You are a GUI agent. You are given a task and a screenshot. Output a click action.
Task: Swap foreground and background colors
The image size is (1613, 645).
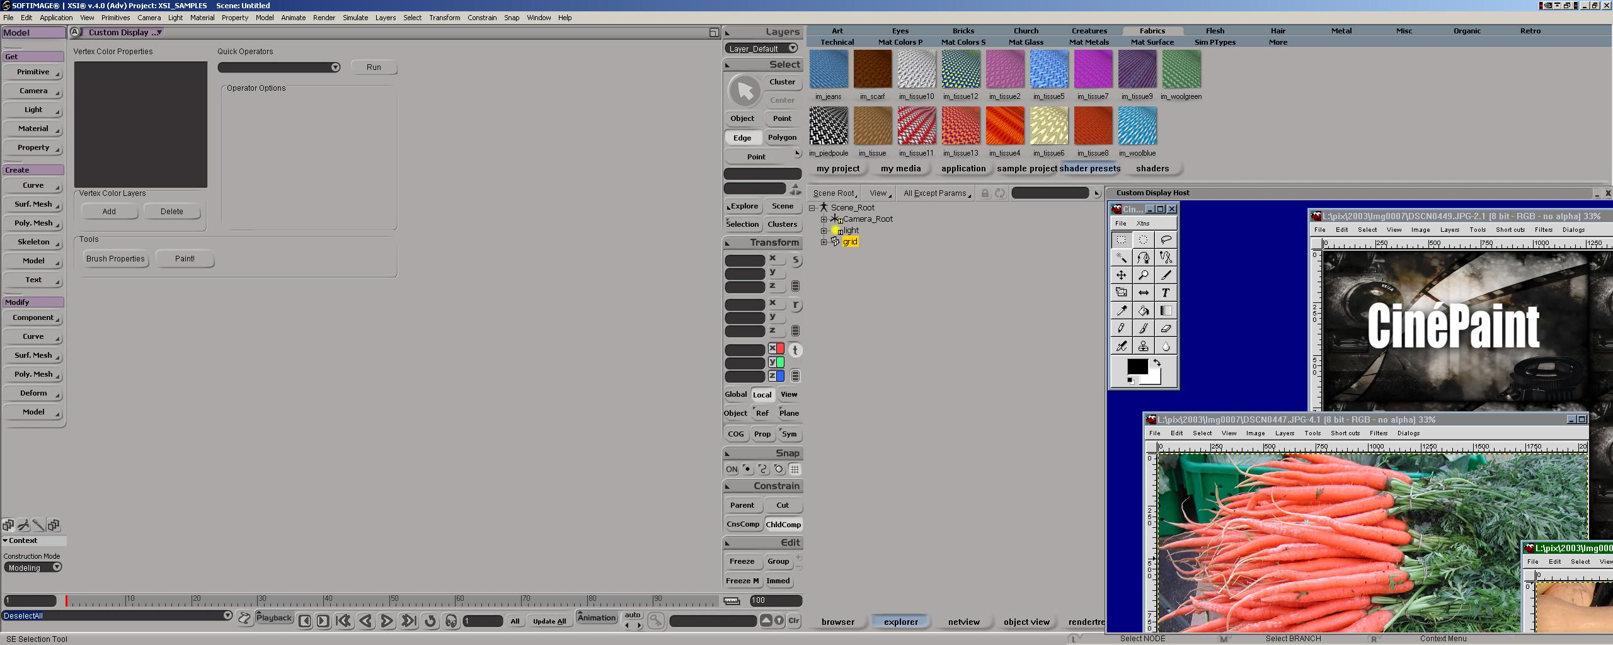point(1157,363)
